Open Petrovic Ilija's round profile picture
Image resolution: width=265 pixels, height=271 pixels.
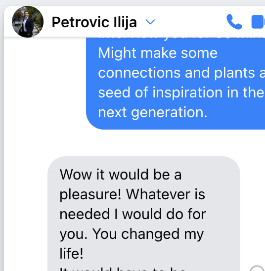click(x=28, y=22)
